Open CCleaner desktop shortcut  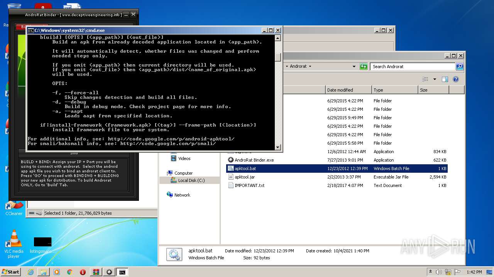tap(14, 209)
